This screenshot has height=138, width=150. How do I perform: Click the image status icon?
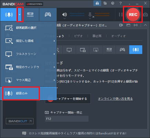(128, 25)
